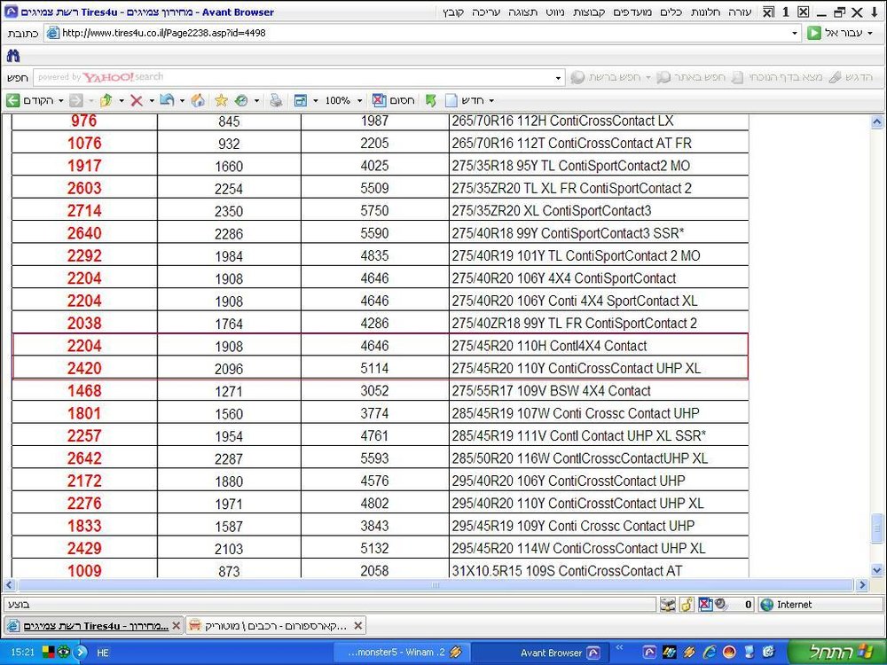Click the vertical scrollbar down arrow
Screen dimensions: 887x665
877,570
